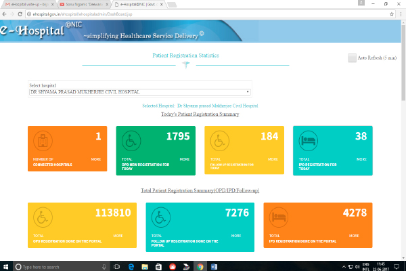Open the Select hospital dropdown
Image resolution: width=406 pixels, height=271 pixels.
pyautogui.click(x=140, y=92)
